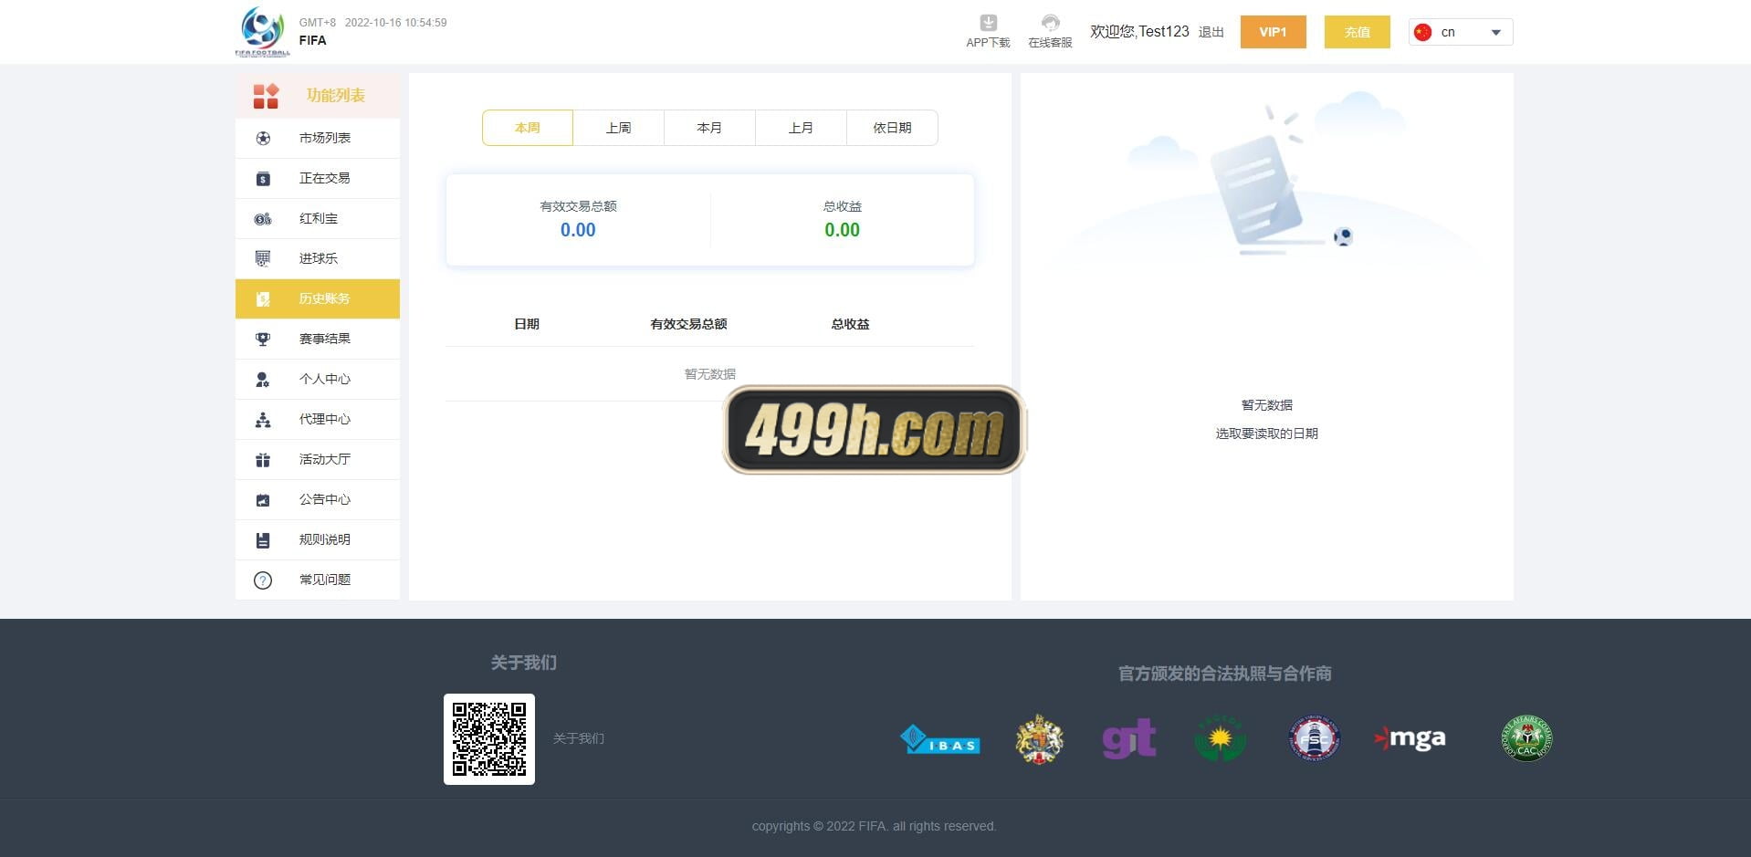Click the book icon beside 规则说明

[263, 540]
